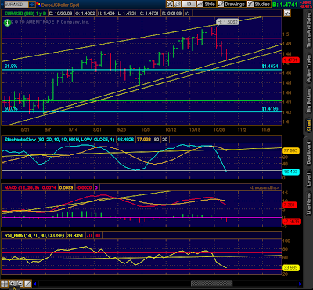Image resolution: width=313 pixels, height=290 pixels.
Task: Open the Live News side tab
Action: click(308, 204)
